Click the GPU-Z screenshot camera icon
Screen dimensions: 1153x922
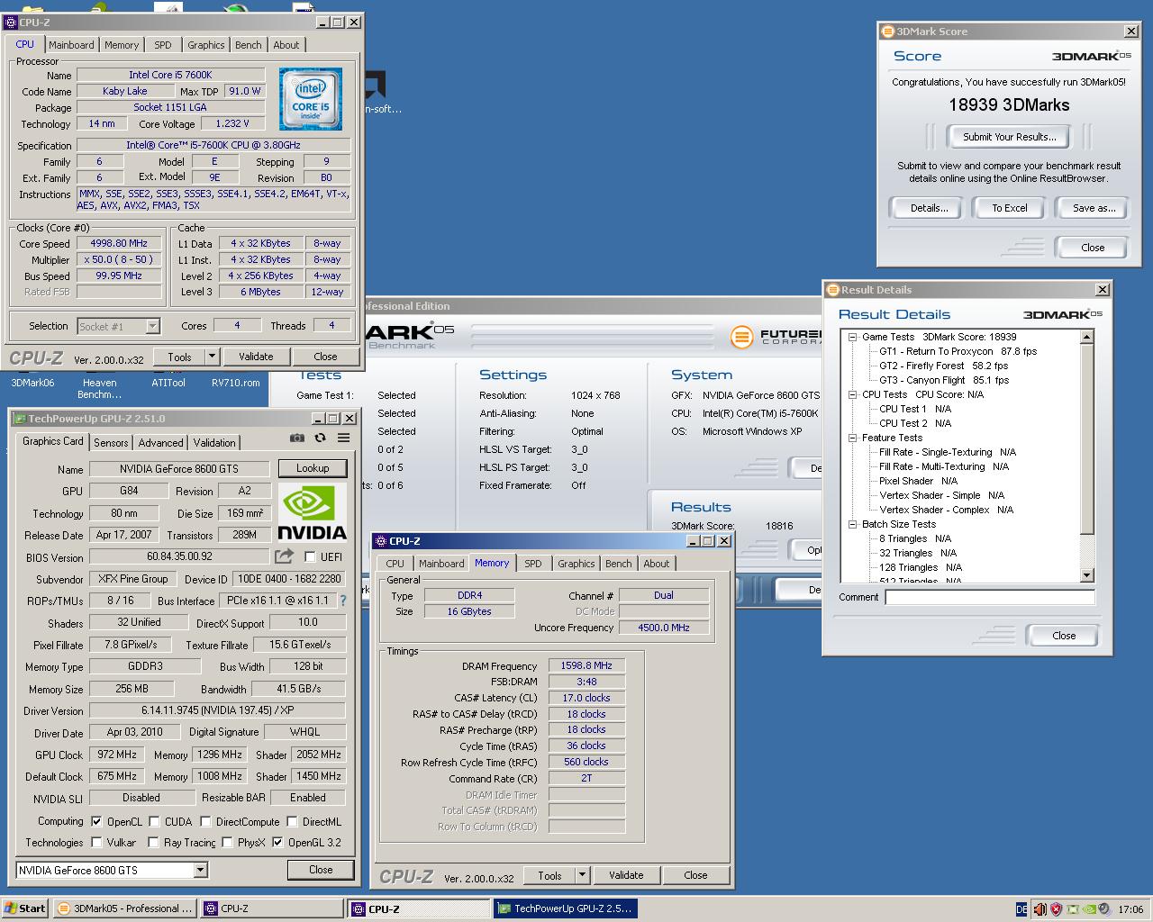click(296, 438)
